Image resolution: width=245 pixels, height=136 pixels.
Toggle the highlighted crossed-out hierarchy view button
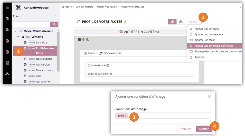pyautogui.click(x=172, y=22)
